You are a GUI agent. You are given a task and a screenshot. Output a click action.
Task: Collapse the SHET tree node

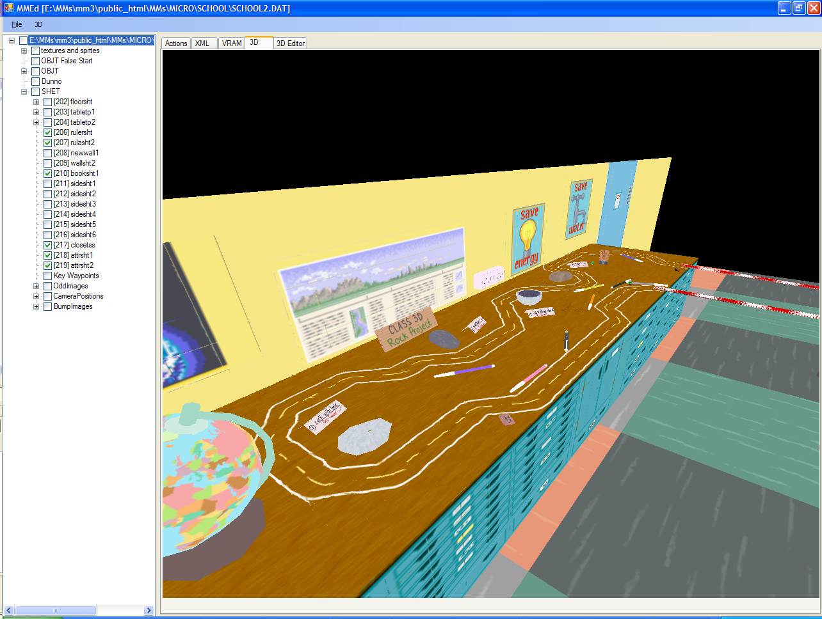point(24,91)
